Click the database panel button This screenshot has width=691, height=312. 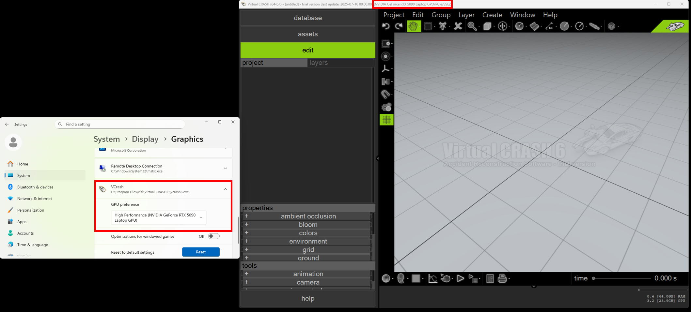pos(308,18)
